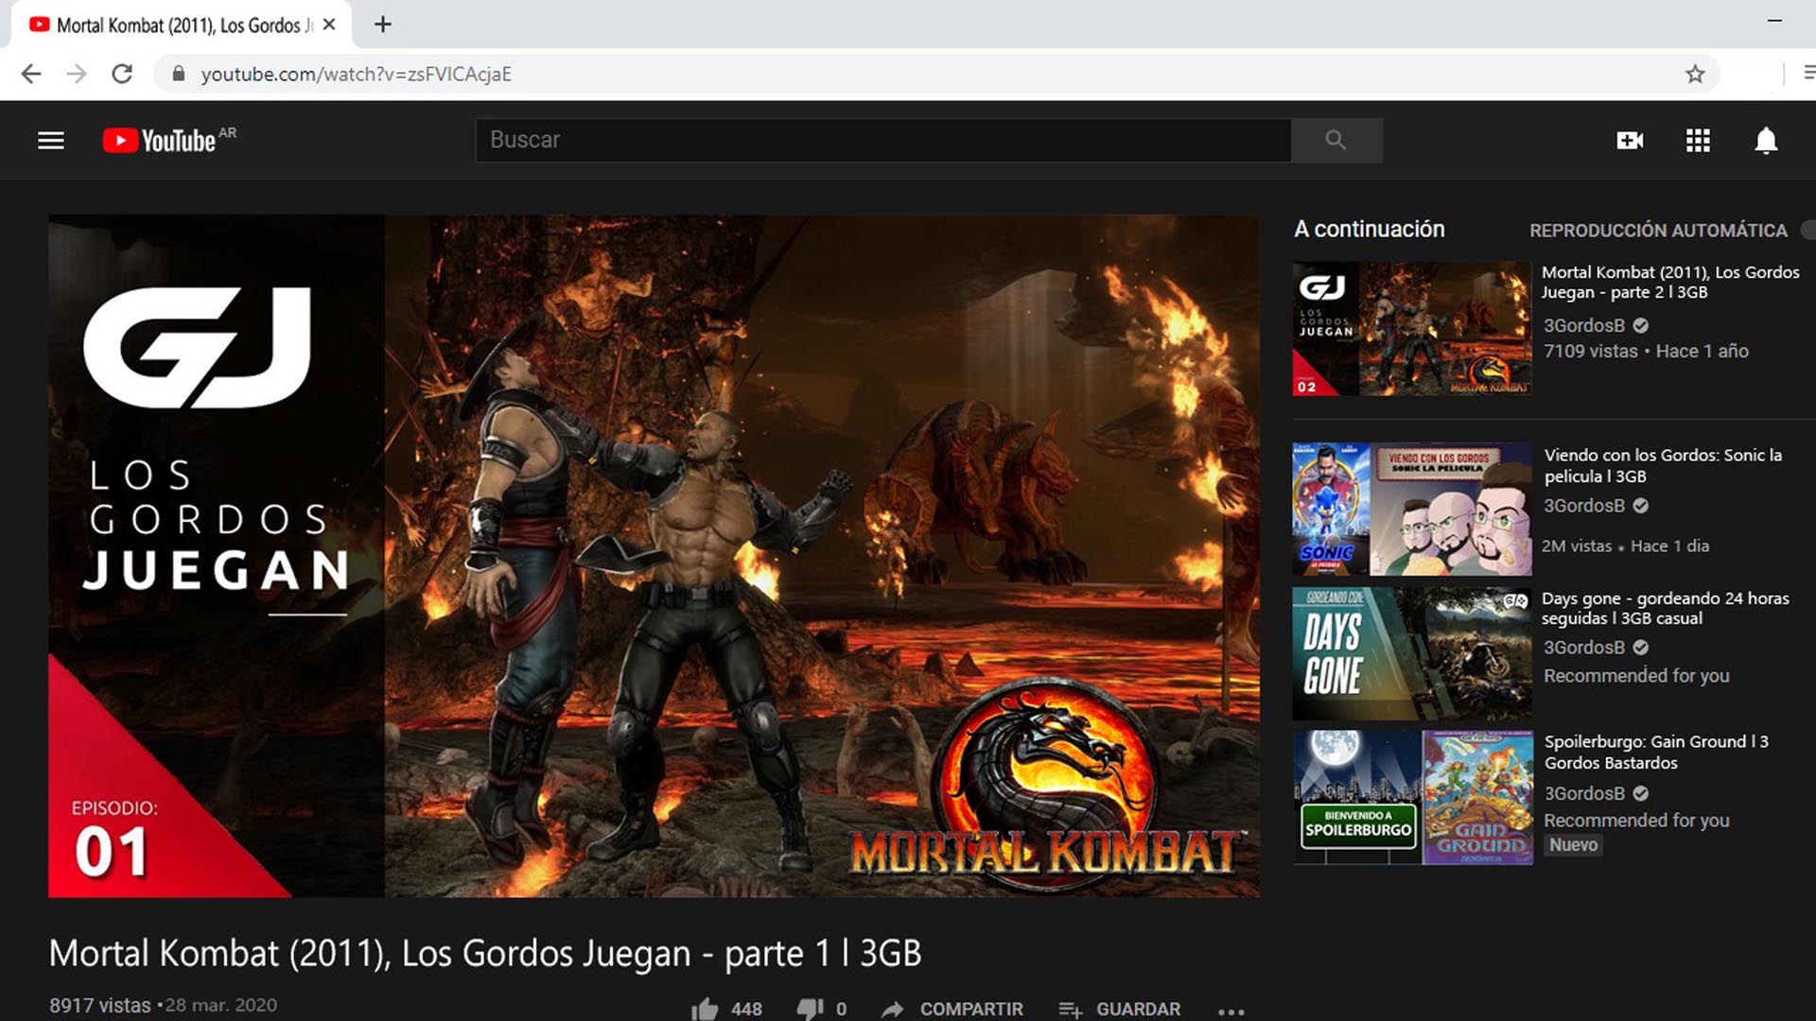Open the create video camera icon

(1630, 141)
